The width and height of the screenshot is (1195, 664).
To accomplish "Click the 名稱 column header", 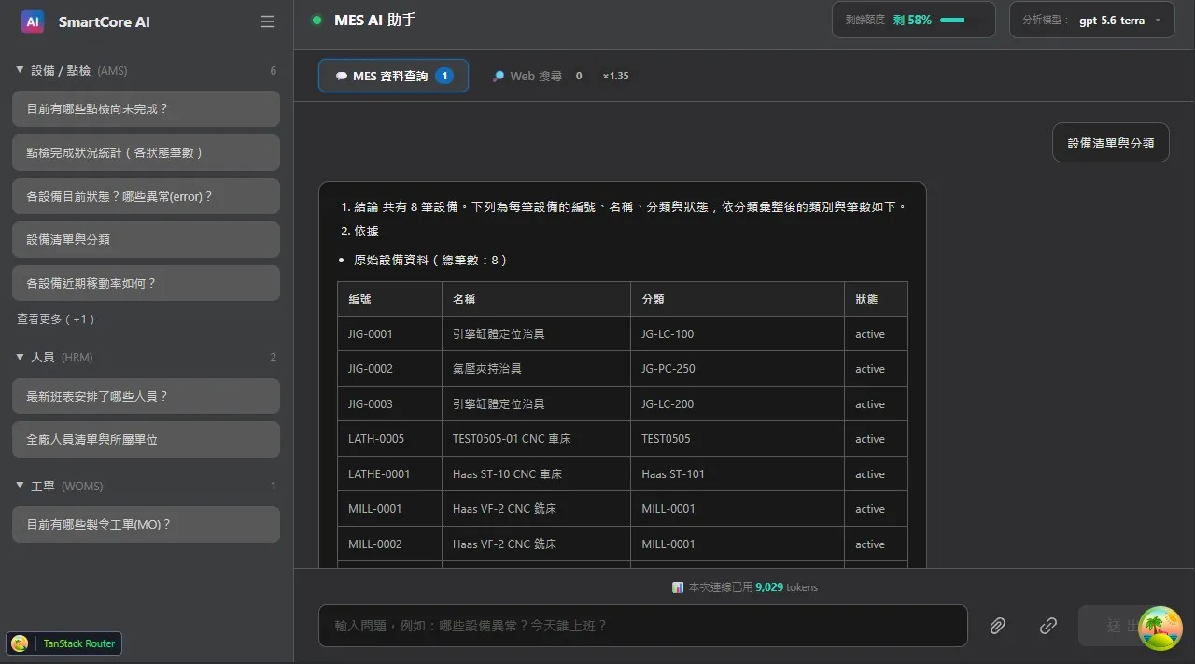I will tap(536, 299).
